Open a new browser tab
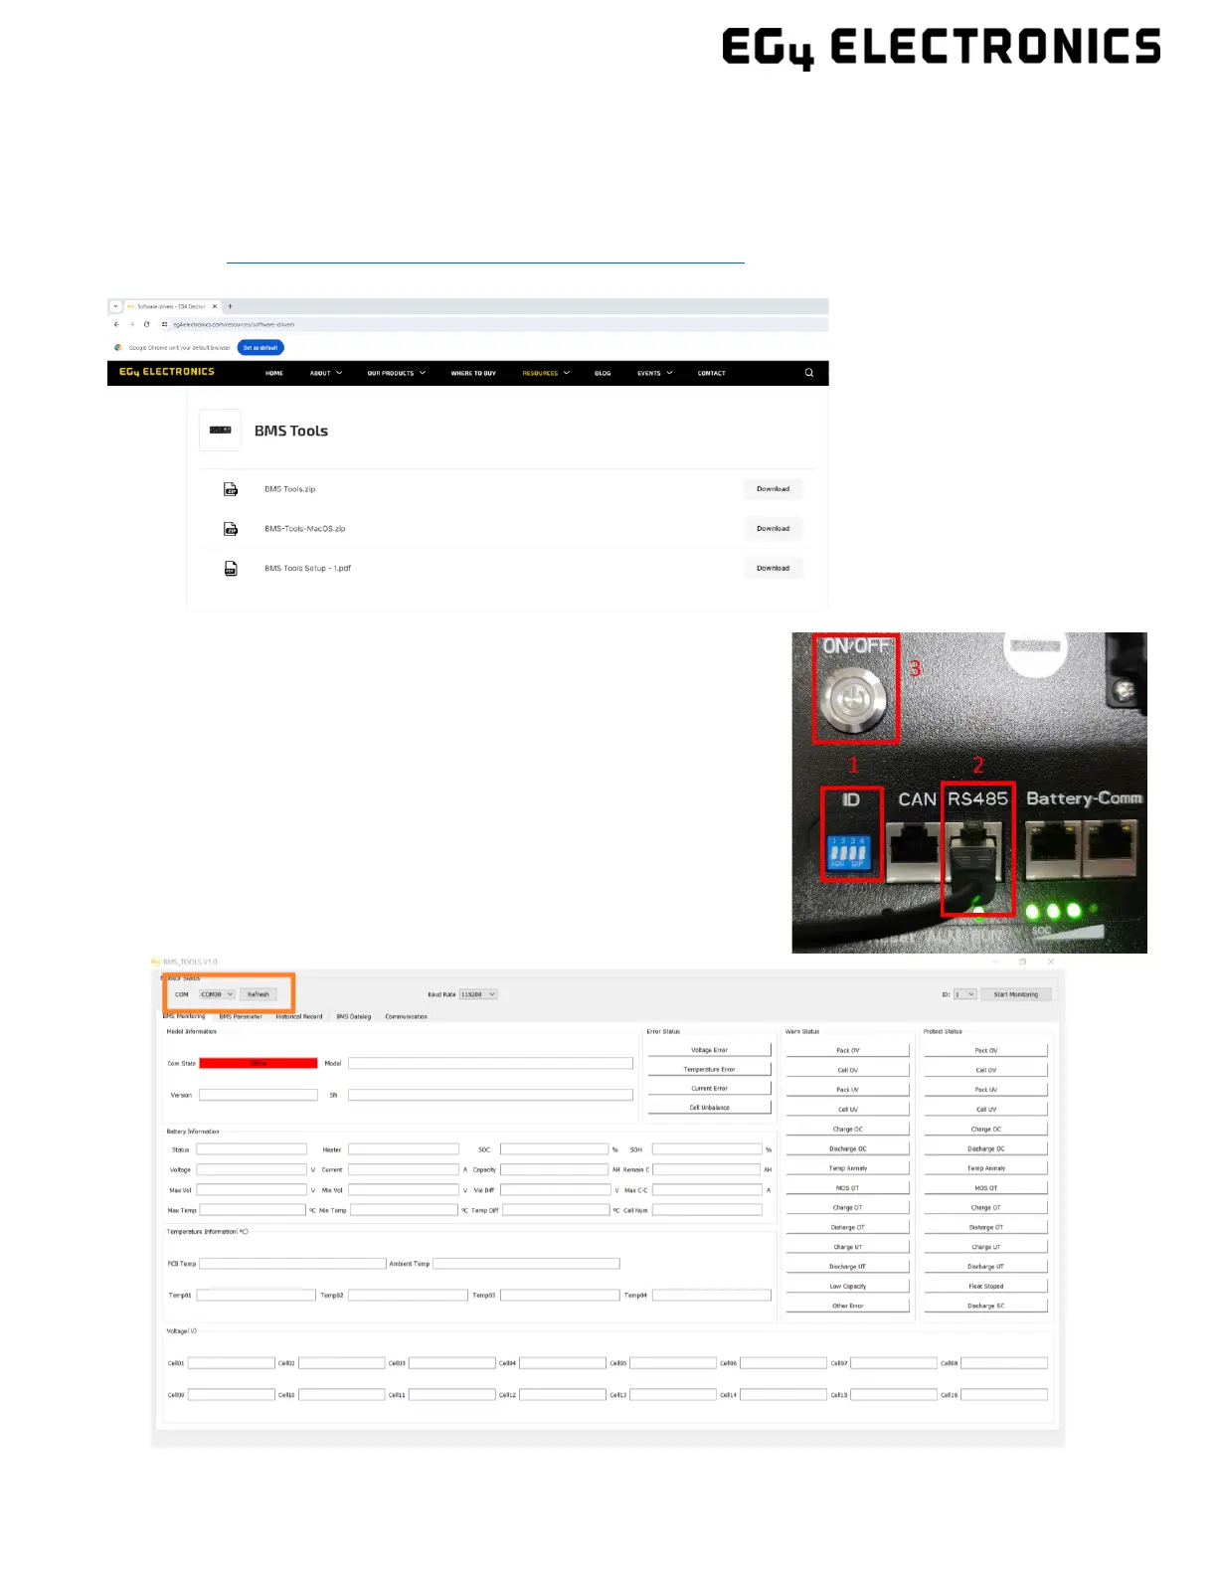This screenshot has width=1217, height=1575. point(230,306)
